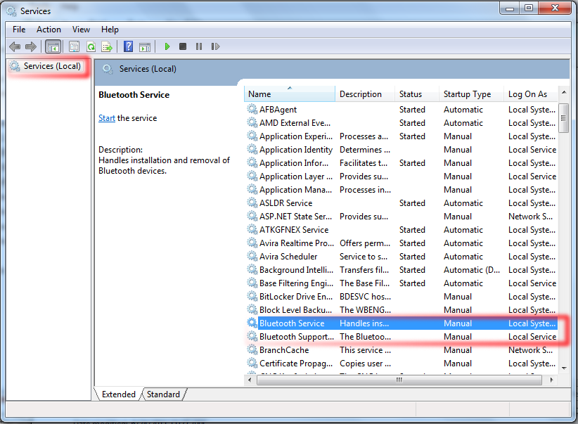Image resolution: width=578 pixels, height=424 pixels.
Task: Switch to the Extended tab
Action: coord(119,394)
